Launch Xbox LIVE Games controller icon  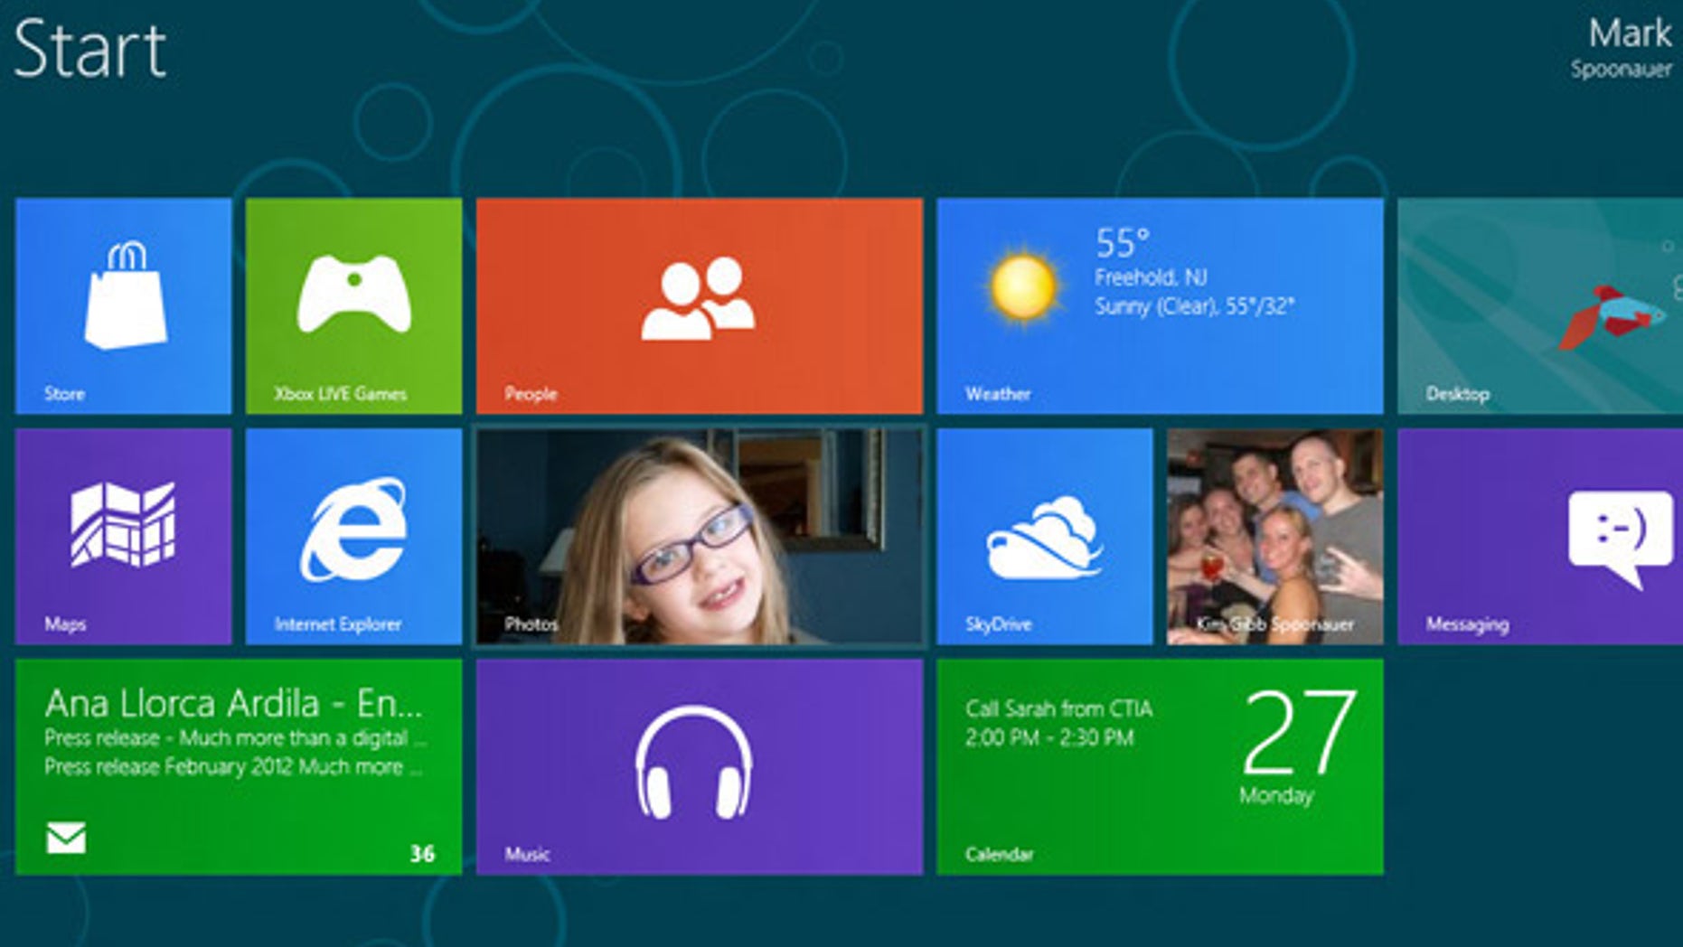(354, 293)
